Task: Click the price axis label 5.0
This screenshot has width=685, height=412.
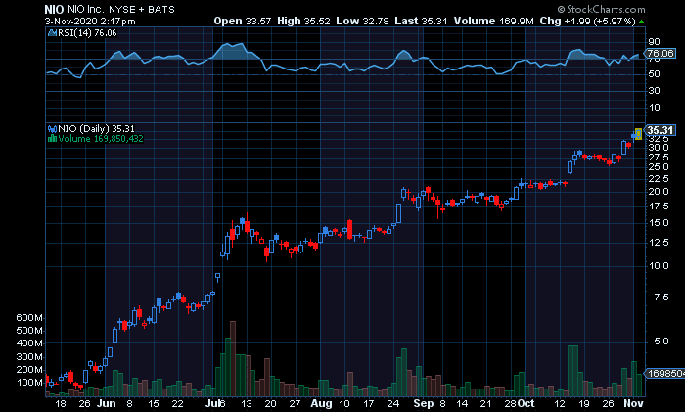Action: pos(662,342)
